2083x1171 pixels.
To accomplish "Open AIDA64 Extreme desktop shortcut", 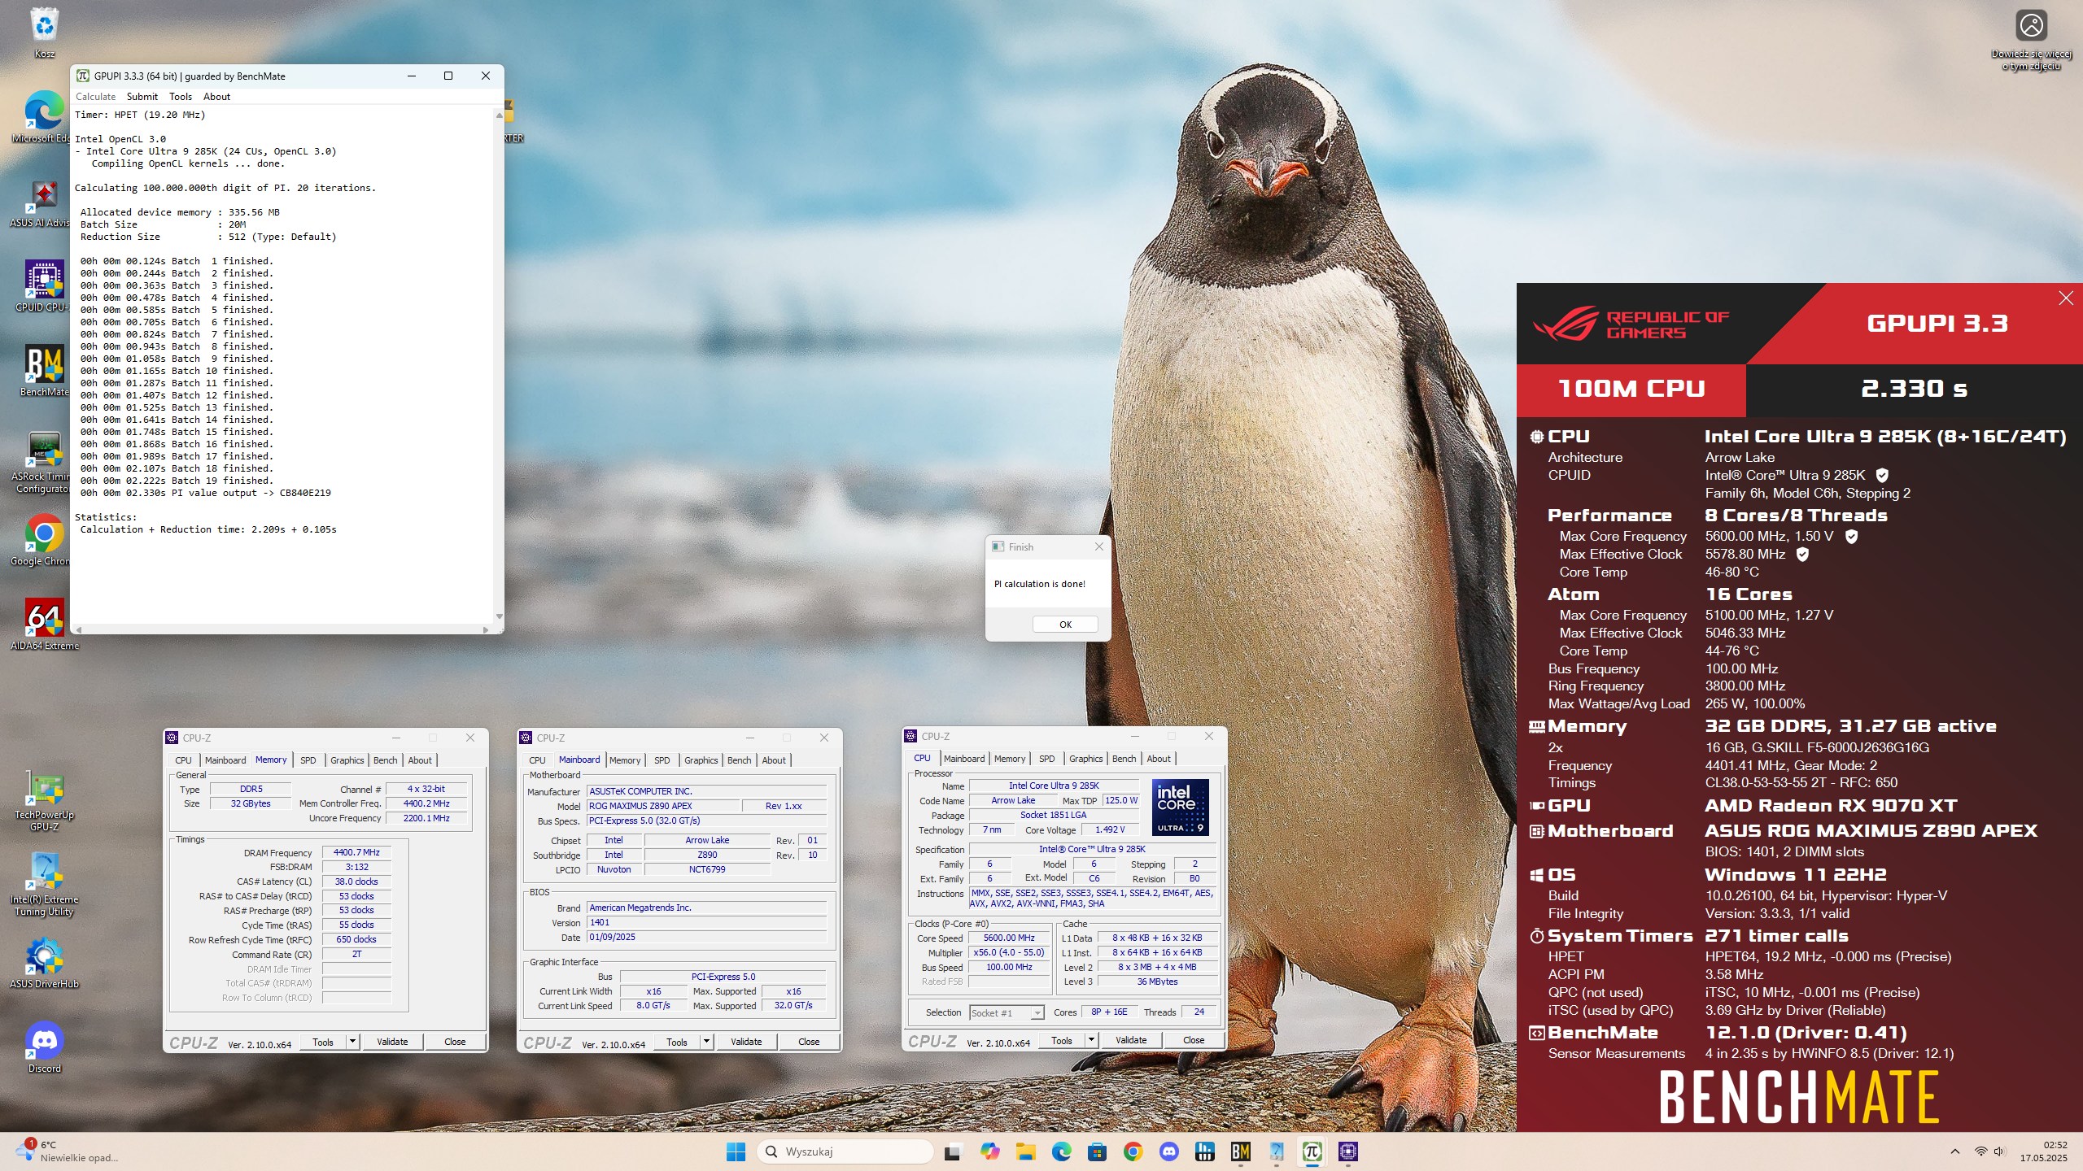I will [x=44, y=625].
